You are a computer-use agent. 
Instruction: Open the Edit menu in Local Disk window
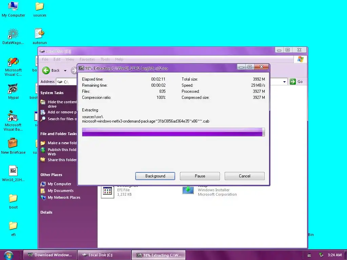(57, 59)
